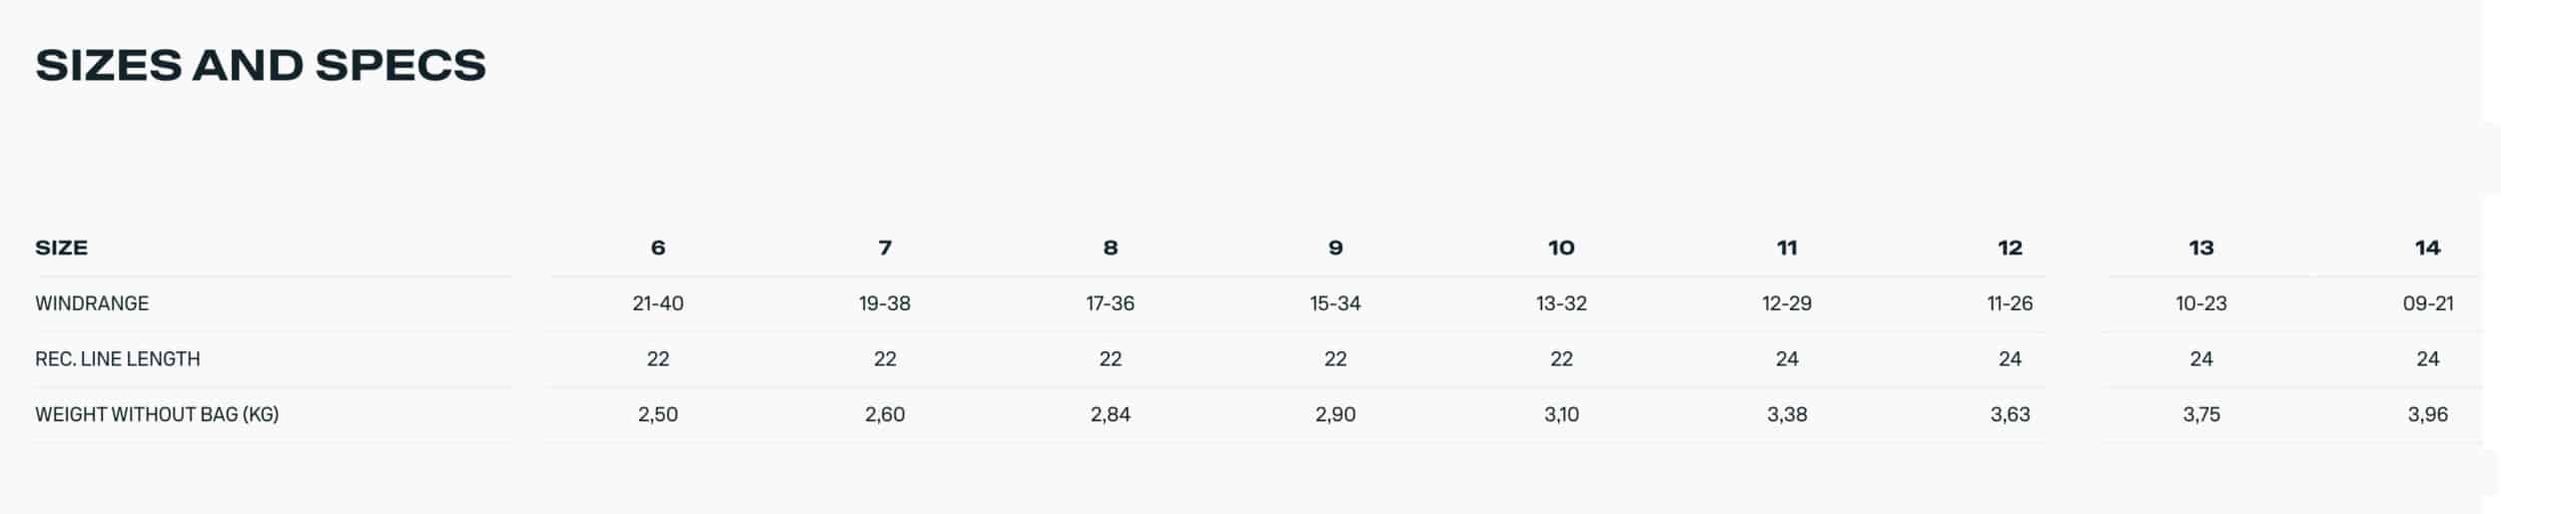This screenshot has height=514, width=2557.
Task: Click the 21-40 windrange value
Action: click(657, 303)
